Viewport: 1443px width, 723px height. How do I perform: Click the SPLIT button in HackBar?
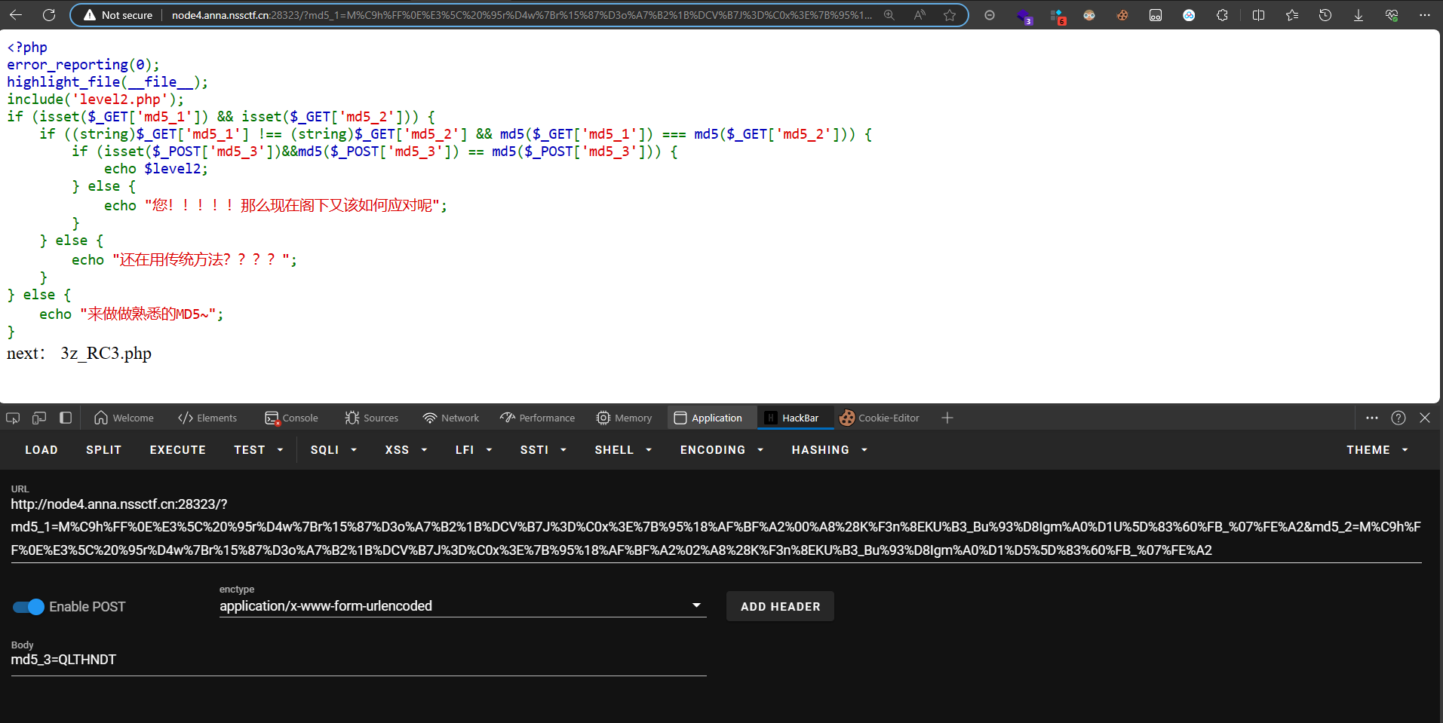pos(104,450)
